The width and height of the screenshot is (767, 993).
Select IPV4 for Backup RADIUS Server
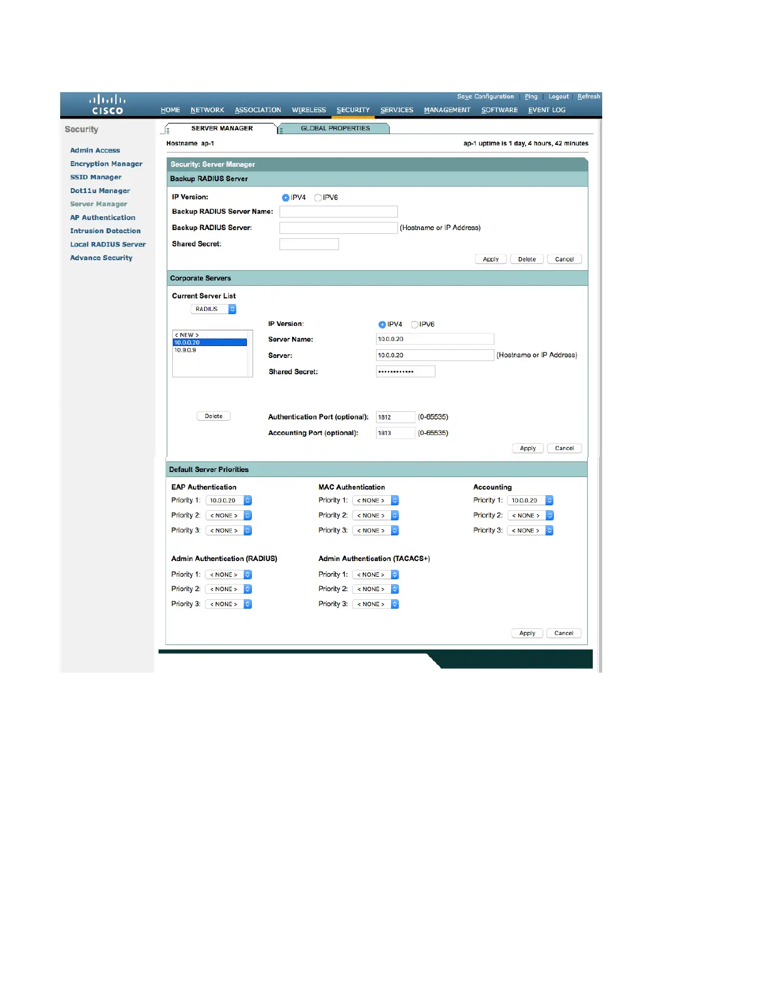pos(286,197)
